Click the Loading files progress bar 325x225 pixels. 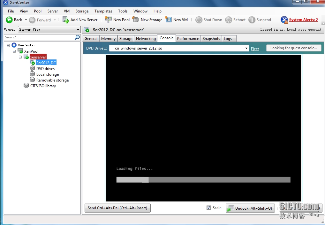(203, 180)
